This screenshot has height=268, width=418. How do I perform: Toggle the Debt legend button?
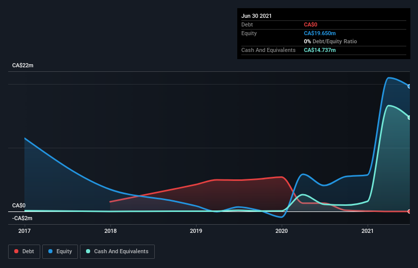24,252
